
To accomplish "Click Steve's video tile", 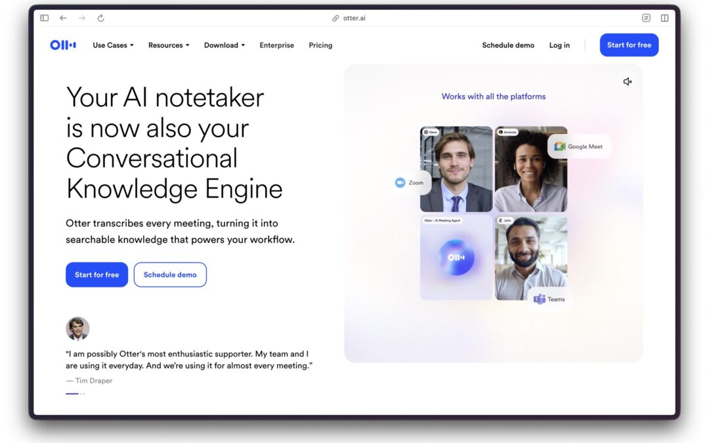I will [x=456, y=169].
